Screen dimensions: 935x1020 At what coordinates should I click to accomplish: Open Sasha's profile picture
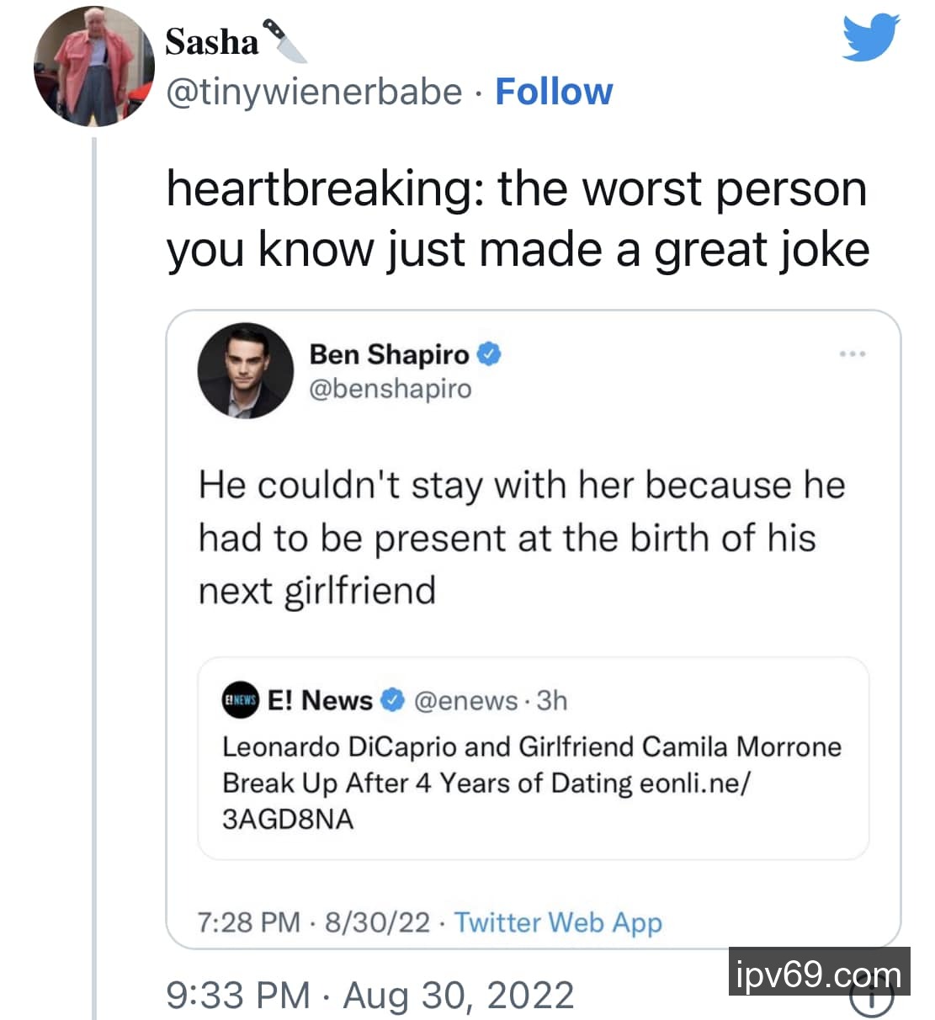pos(94,66)
